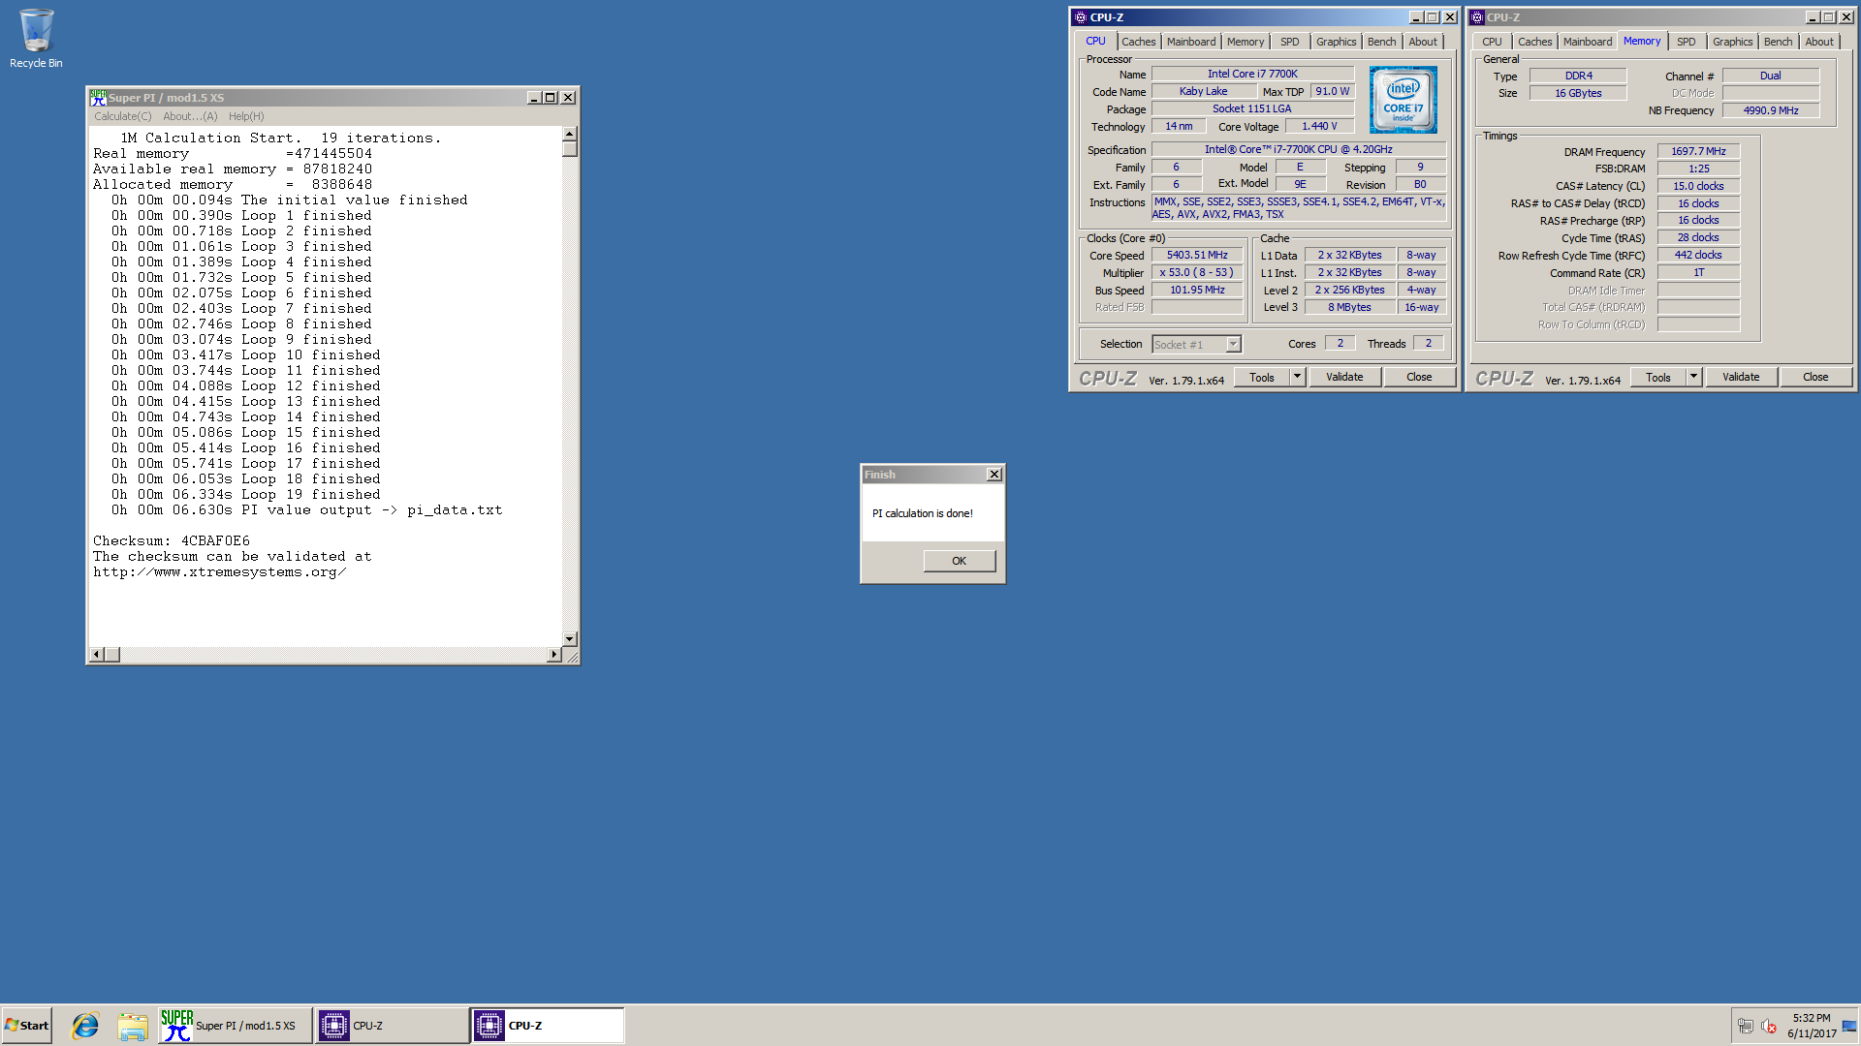The image size is (1861, 1046).
Task: Open Graphics tab in right CPU-Z
Action: (1732, 42)
